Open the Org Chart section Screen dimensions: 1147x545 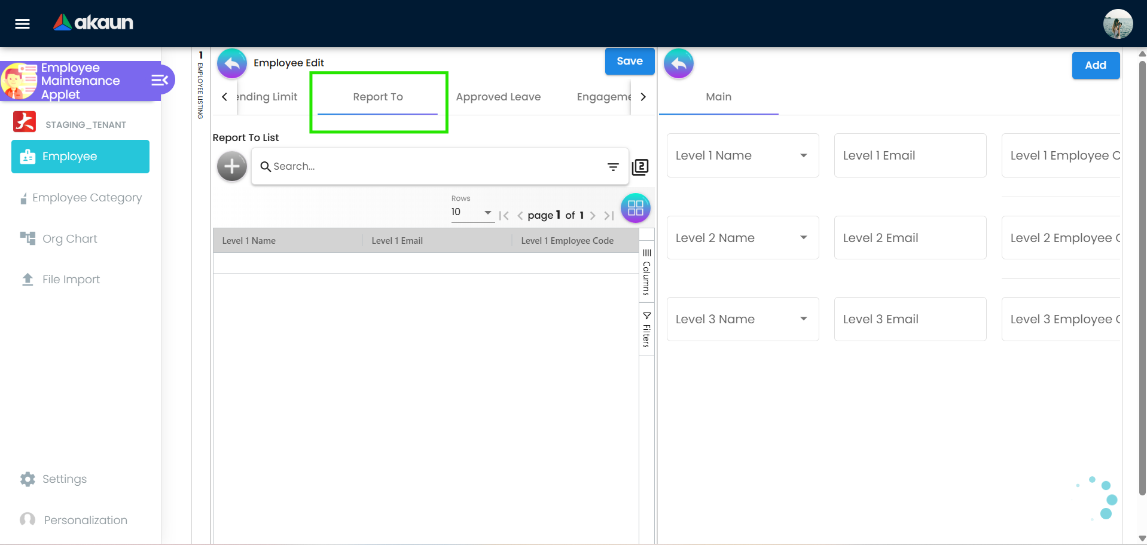pos(70,238)
